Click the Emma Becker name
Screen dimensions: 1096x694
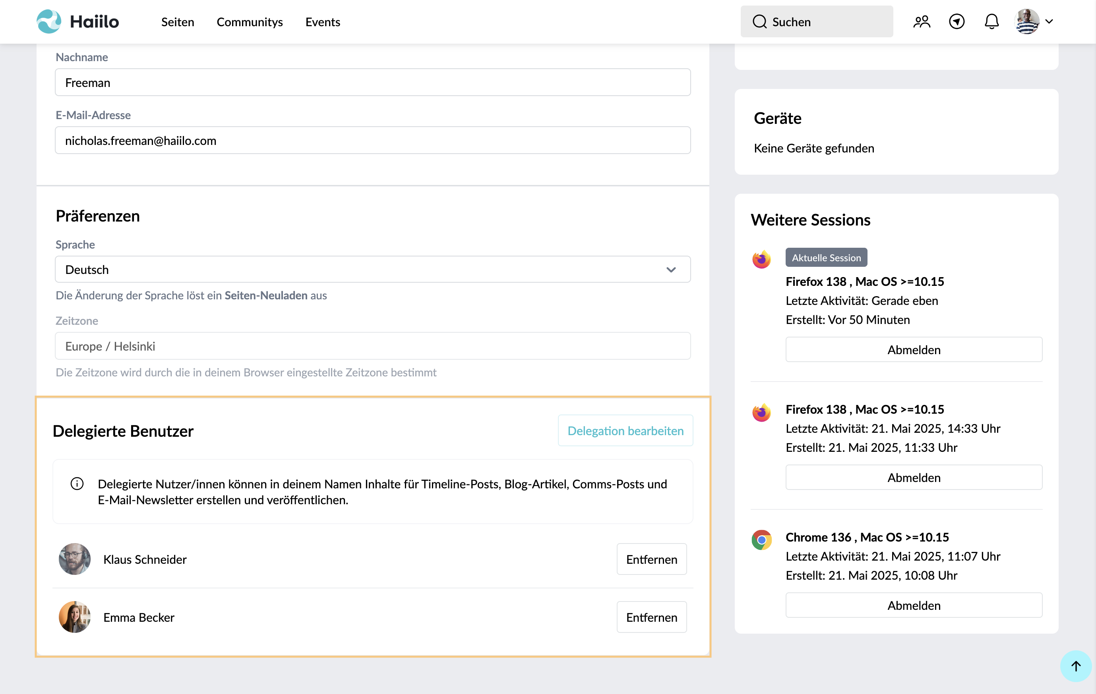tap(139, 618)
